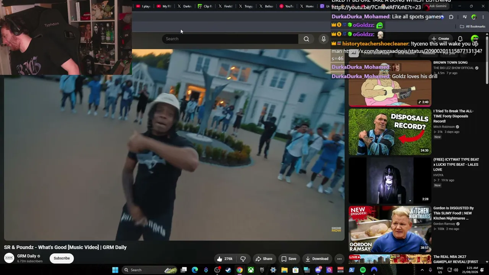Open Discord from the taskbar
489x275 pixels.
[318, 270]
